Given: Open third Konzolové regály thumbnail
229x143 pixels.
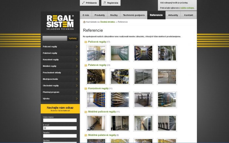Looking at the screenshot, I should point(143,100).
